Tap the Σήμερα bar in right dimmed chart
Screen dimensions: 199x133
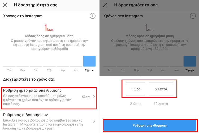pyautogui.click(x=190, y=61)
